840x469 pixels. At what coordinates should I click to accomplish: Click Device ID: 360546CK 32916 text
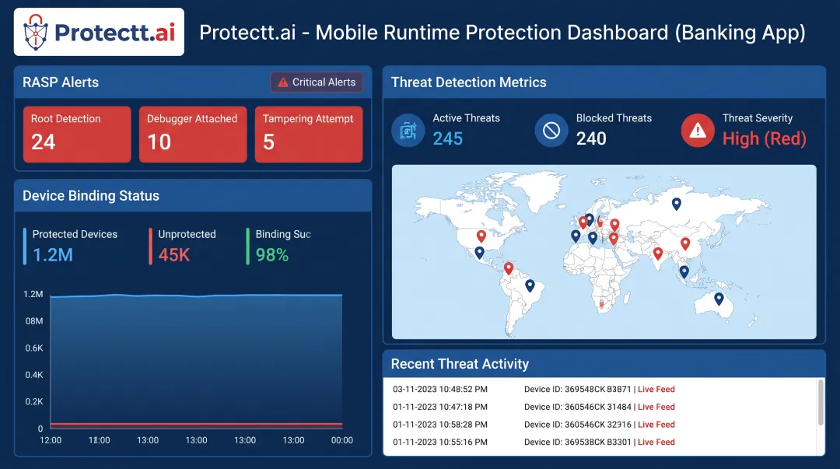[x=577, y=425]
